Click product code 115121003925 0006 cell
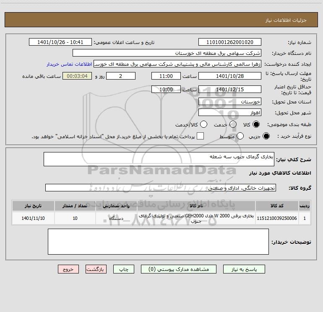This screenshot has height=312, width=323. (277, 218)
